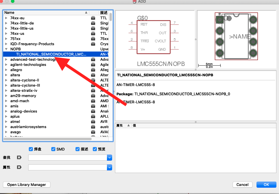Image resolution: width=279 pixels, height=194 pixels.
Task: Confirm with the OK button
Action: [x=266, y=185]
